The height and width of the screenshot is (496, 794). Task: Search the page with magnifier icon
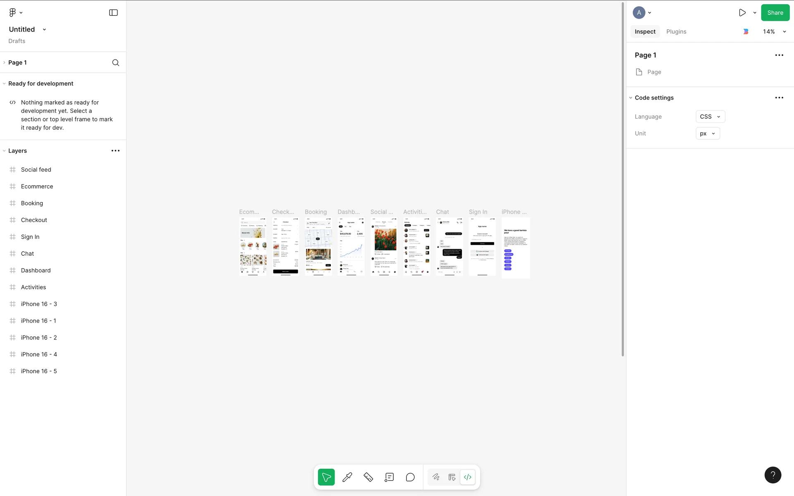[x=116, y=62]
